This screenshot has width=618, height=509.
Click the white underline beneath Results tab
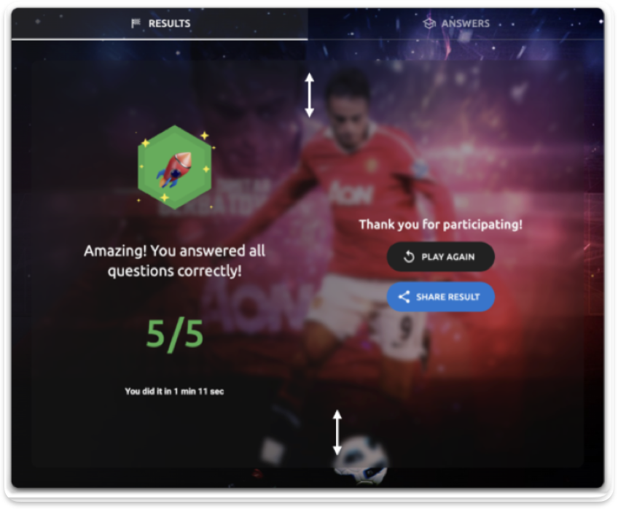(160, 39)
